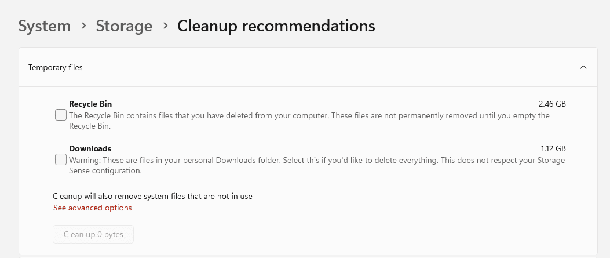Viewport: 610px width, 258px height.
Task: Check the Recycle Bin checkbox
Action: coord(60,115)
